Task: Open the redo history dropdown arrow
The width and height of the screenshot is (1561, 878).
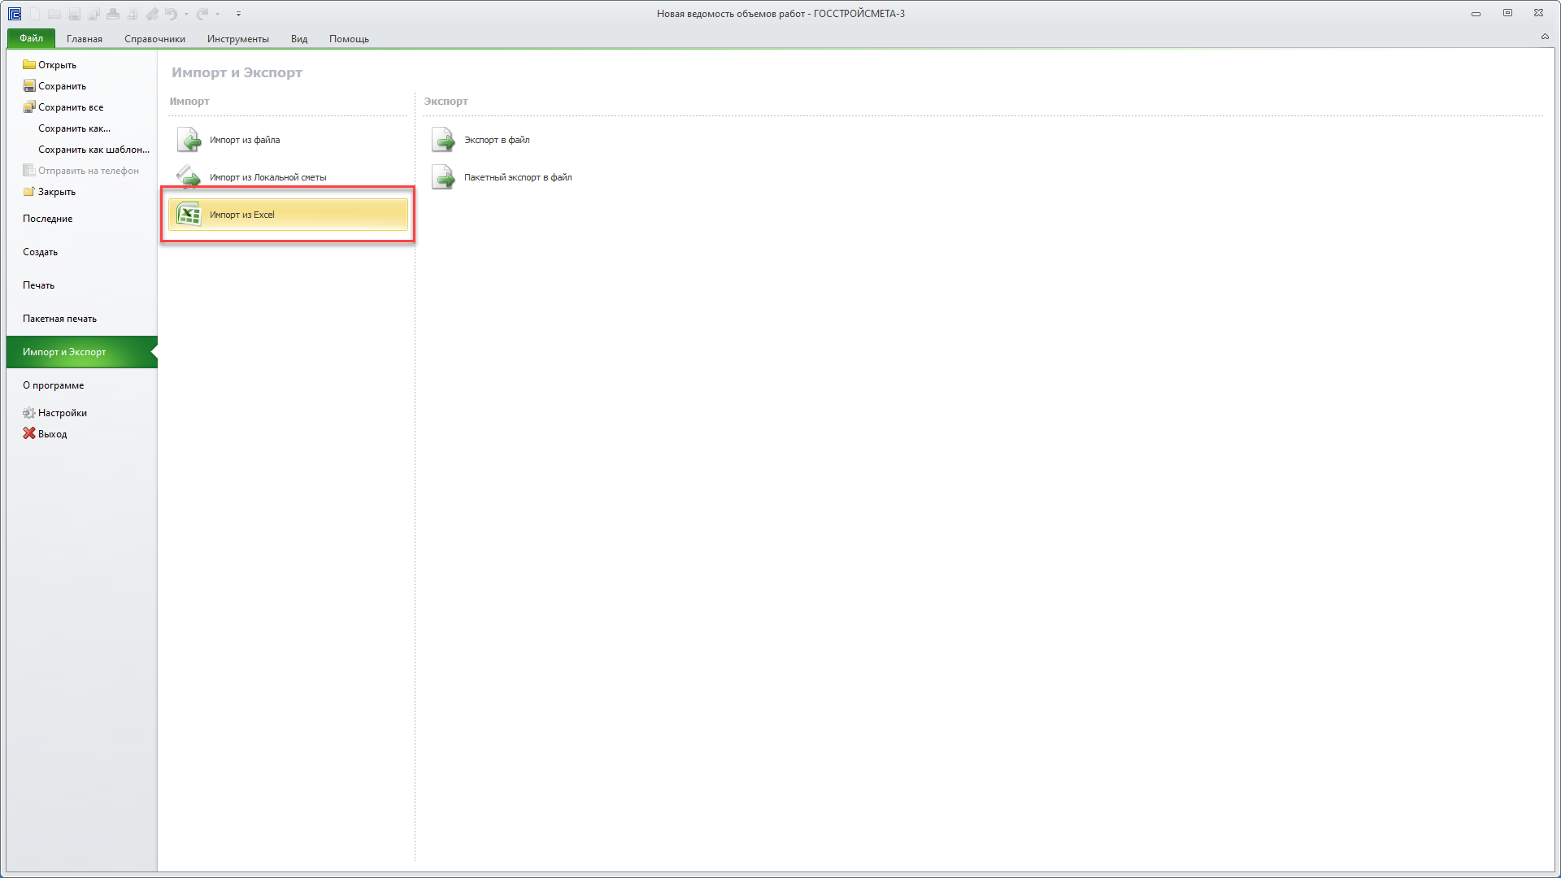Action: [x=217, y=14]
